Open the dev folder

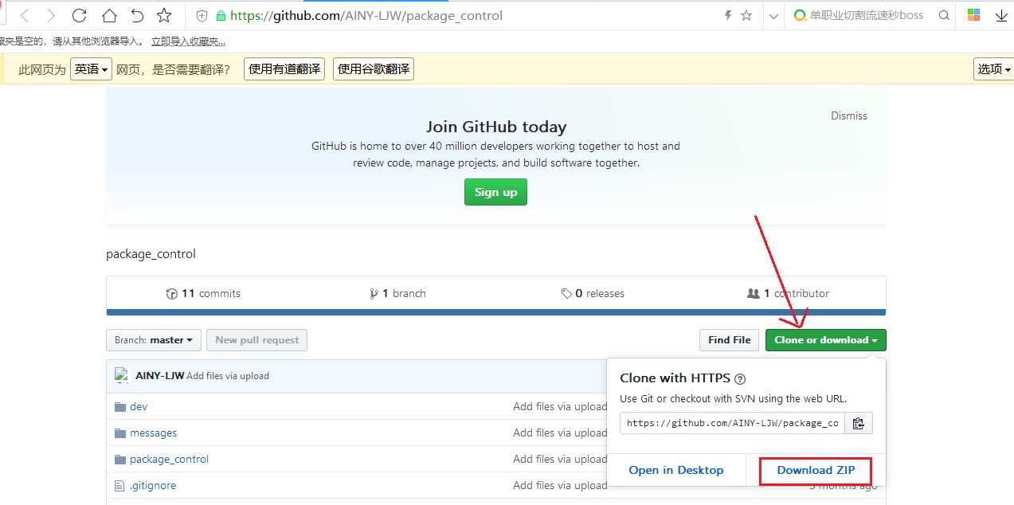pyautogui.click(x=139, y=406)
